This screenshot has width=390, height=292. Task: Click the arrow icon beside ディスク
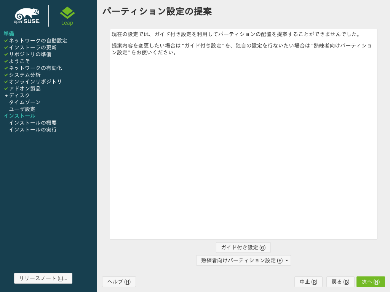pos(6,95)
